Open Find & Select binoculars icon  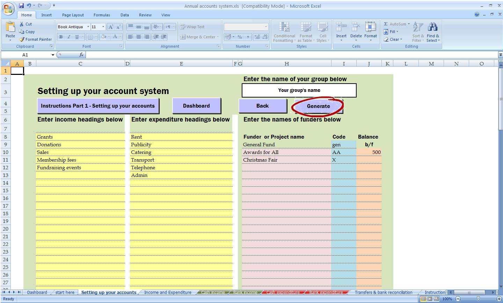tap(433, 27)
